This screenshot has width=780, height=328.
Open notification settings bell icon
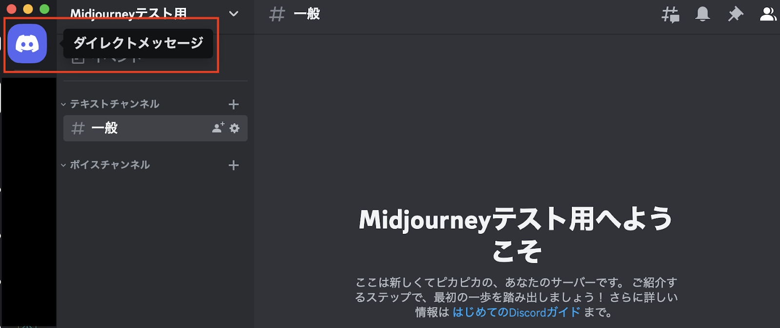tap(702, 14)
